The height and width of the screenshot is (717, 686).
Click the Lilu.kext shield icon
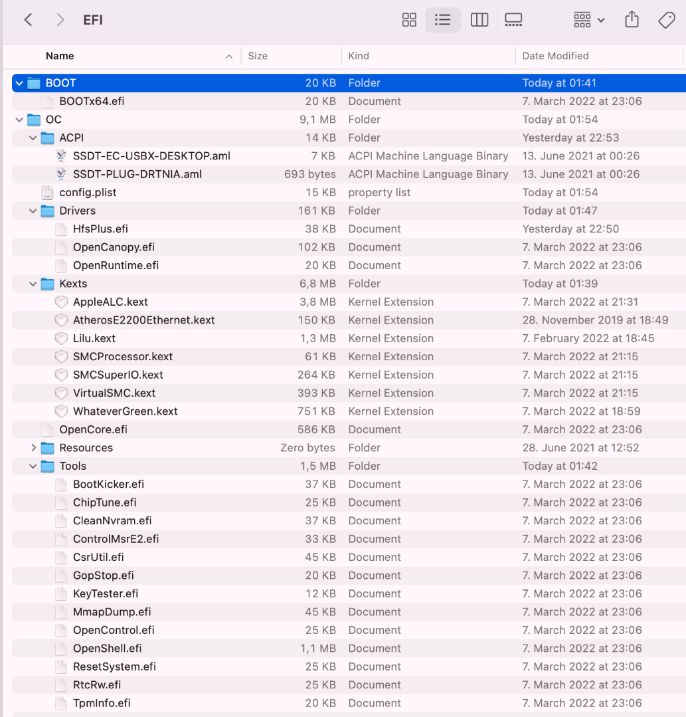point(61,338)
